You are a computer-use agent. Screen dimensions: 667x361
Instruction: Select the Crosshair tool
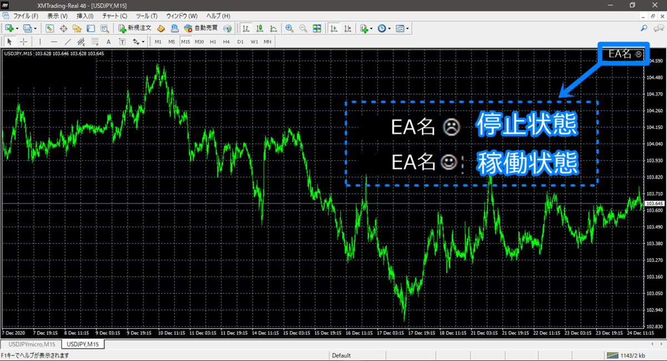tap(22, 41)
